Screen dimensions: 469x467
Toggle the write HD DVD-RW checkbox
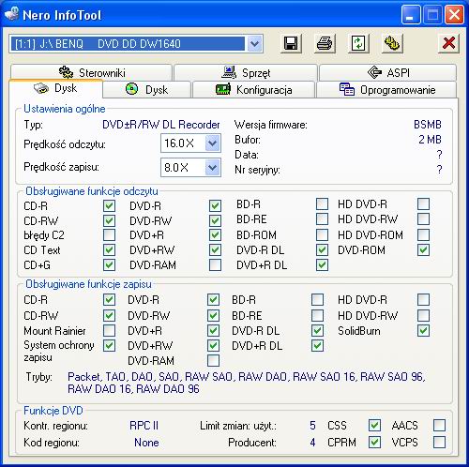coord(423,315)
